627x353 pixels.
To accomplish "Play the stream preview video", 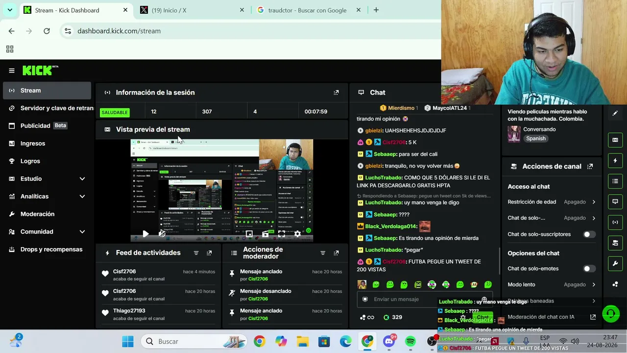I will click(145, 234).
